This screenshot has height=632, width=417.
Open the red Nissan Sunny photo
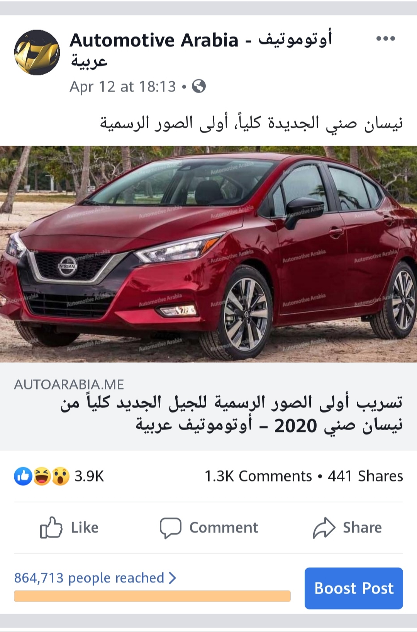click(208, 254)
